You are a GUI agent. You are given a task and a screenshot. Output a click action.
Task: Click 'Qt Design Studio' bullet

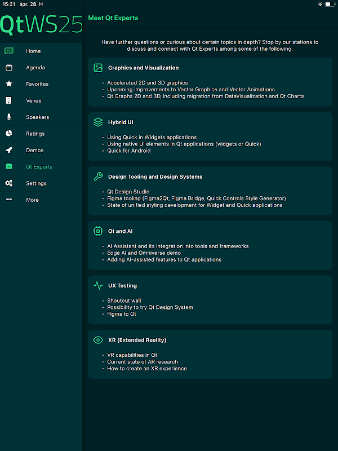coord(128,192)
